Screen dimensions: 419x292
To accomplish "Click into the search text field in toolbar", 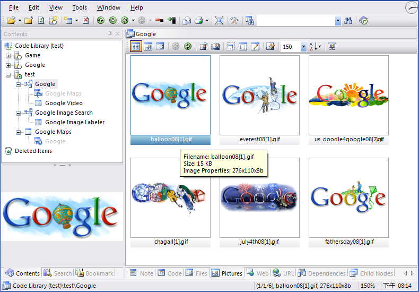I will pyautogui.click(x=296, y=20).
